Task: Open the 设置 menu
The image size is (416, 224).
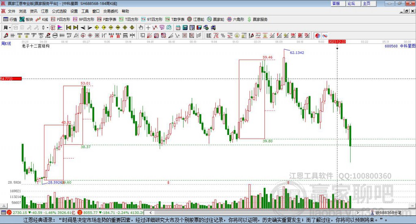Action: click(x=74, y=11)
